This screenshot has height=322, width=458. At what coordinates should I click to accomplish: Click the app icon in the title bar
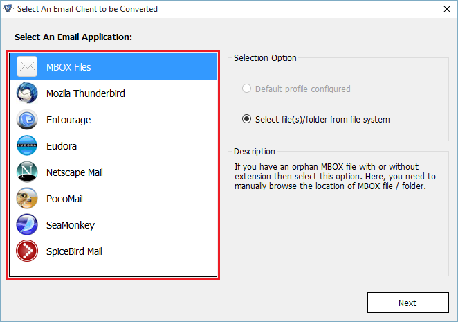click(8, 9)
